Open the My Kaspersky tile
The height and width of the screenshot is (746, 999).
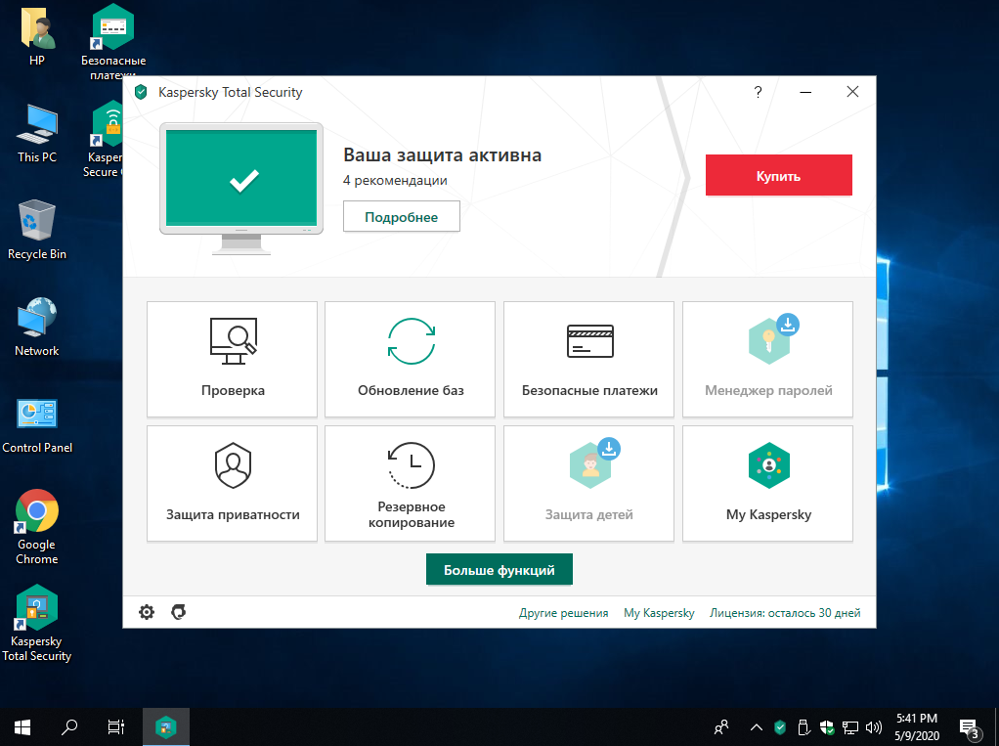tap(767, 484)
